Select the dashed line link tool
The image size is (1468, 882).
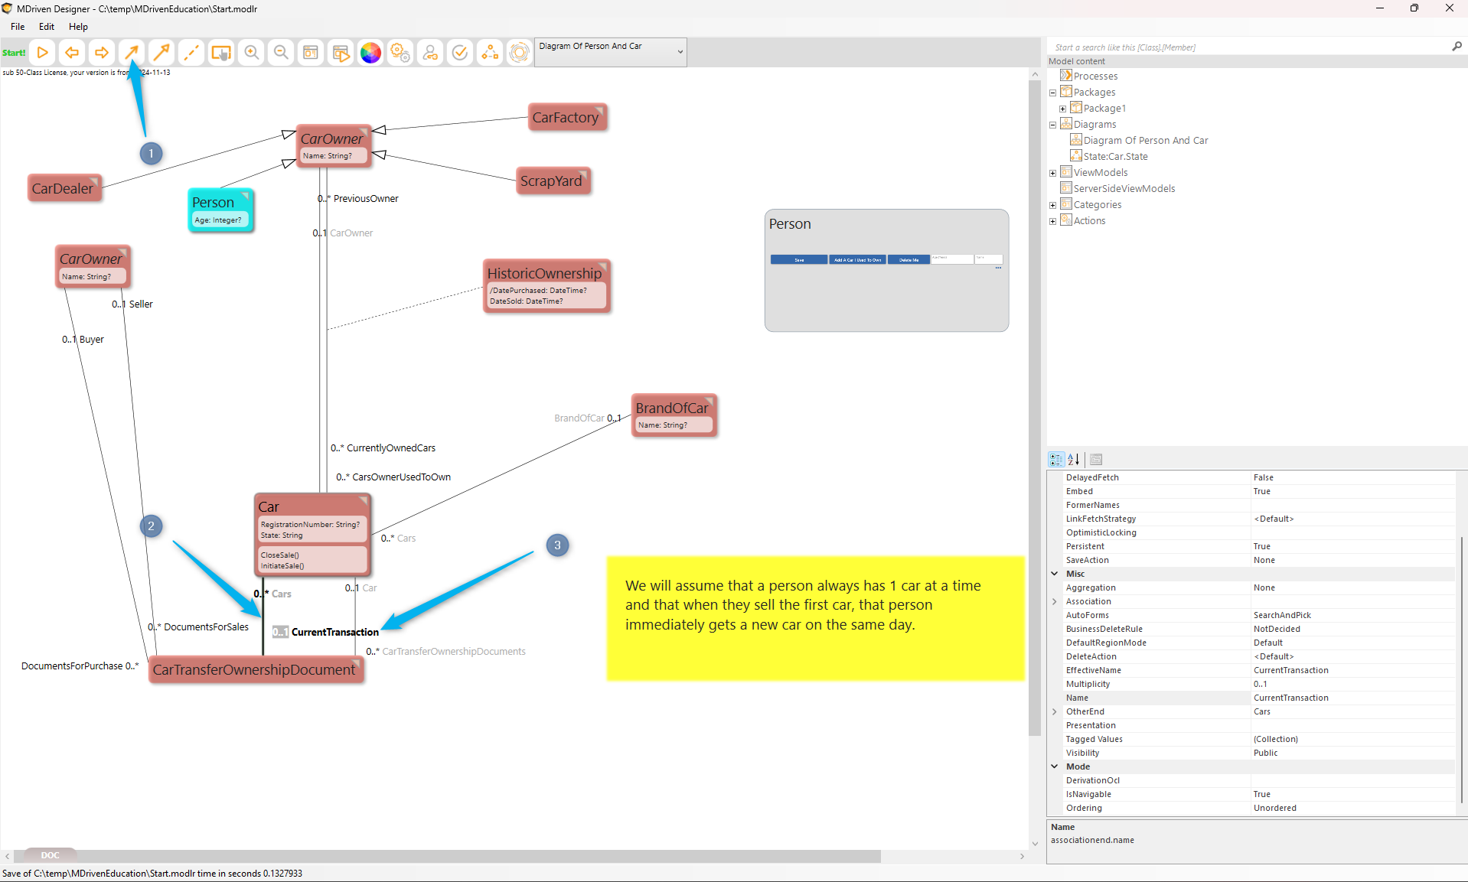pos(191,53)
